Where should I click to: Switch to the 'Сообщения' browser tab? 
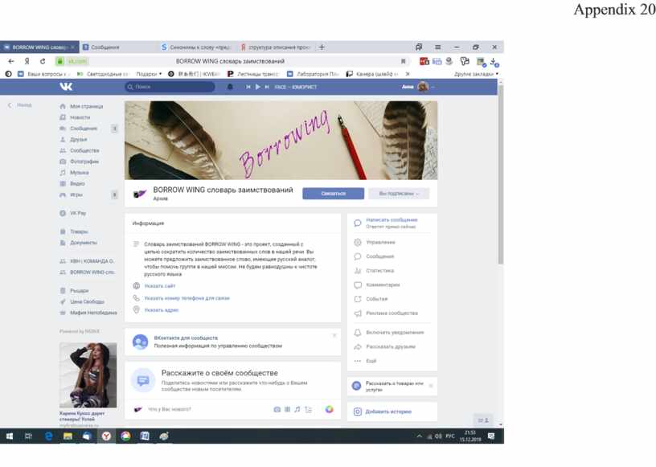[105, 47]
